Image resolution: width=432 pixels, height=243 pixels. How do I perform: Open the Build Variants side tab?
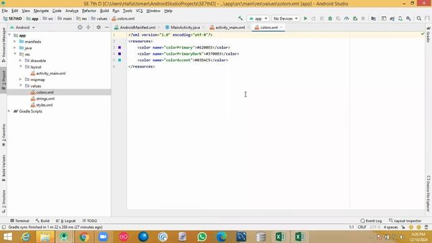(3, 168)
